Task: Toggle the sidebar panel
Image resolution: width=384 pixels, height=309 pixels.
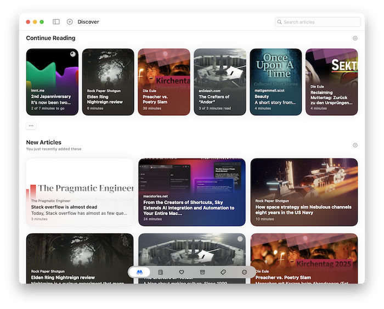Action: [x=56, y=22]
